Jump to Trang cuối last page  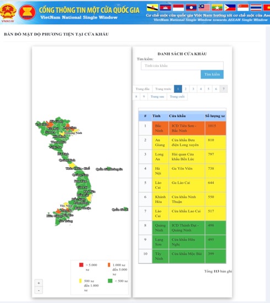(x=177, y=97)
